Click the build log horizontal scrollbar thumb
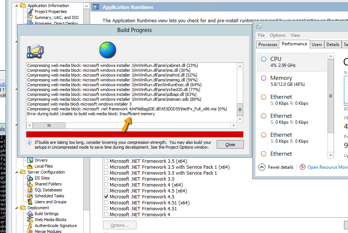Screen dimensions: 348x233 click(x=49, y=125)
